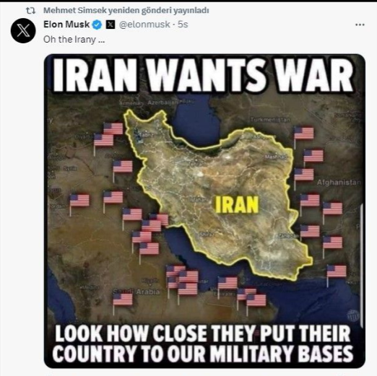Click the Afghanistan label on the map
377x376 pixels.
(339, 183)
